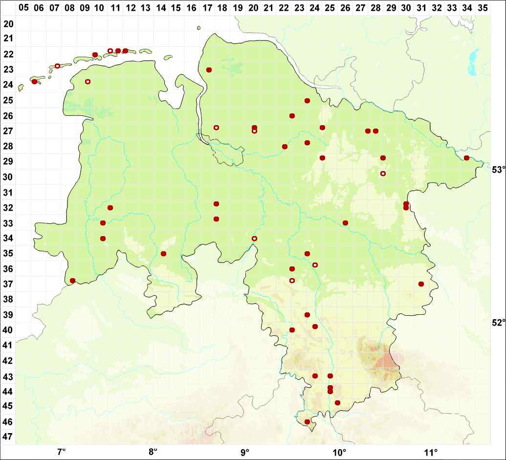Click filled dot in row 26, column 23
The width and height of the screenshot is (506, 460).
[292, 116]
